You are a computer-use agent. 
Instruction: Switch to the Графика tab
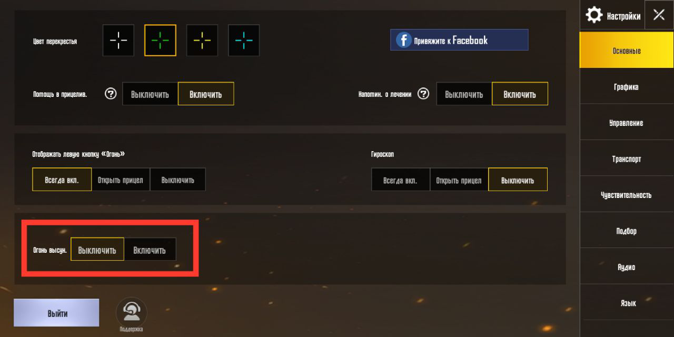pyautogui.click(x=627, y=87)
